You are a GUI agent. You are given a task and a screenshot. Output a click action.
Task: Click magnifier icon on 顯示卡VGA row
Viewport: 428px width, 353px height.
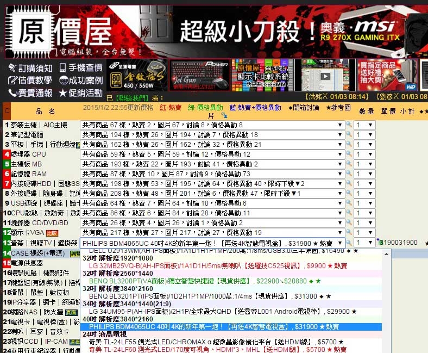coord(349,232)
